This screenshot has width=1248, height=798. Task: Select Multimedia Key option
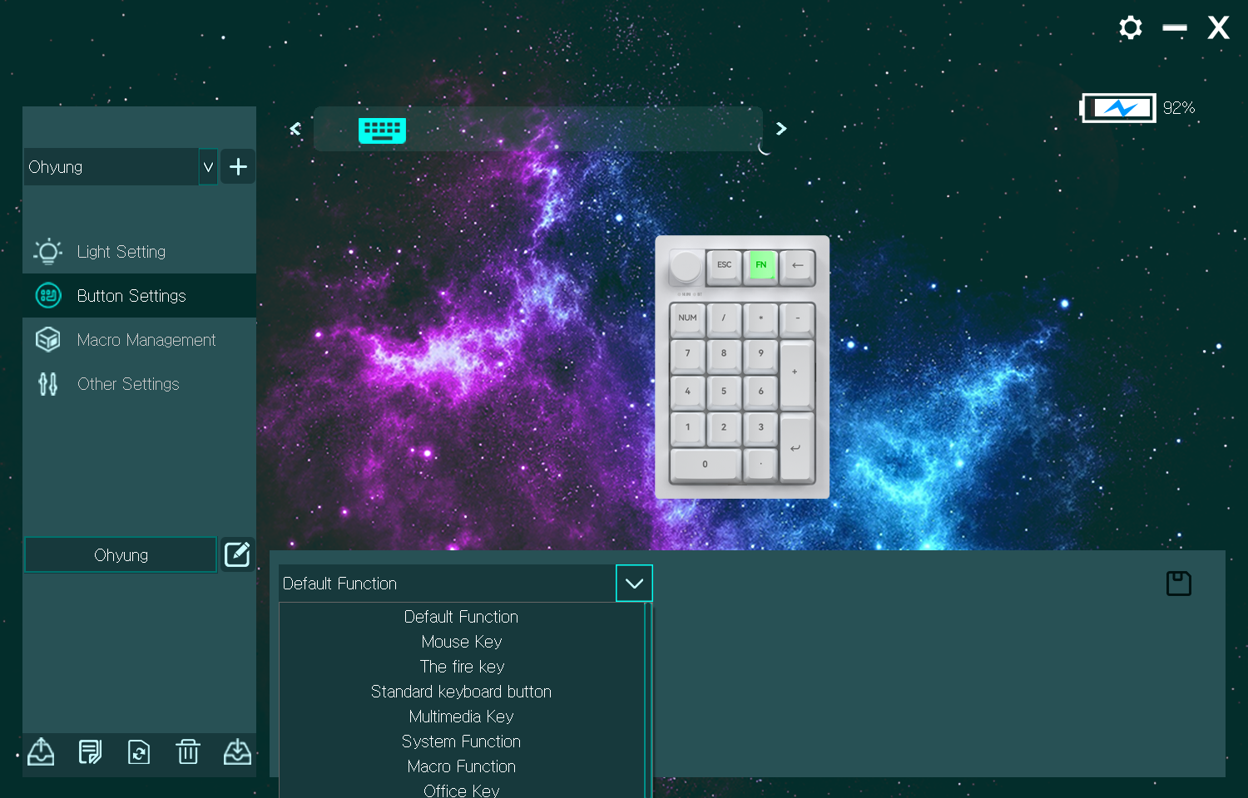(461, 717)
